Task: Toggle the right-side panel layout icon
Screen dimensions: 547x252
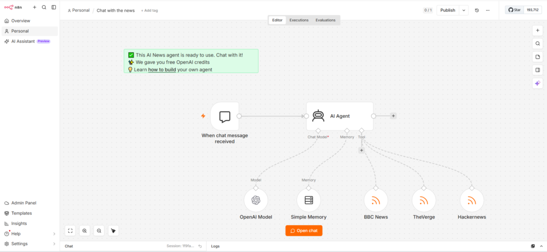Action: point(537,70)
